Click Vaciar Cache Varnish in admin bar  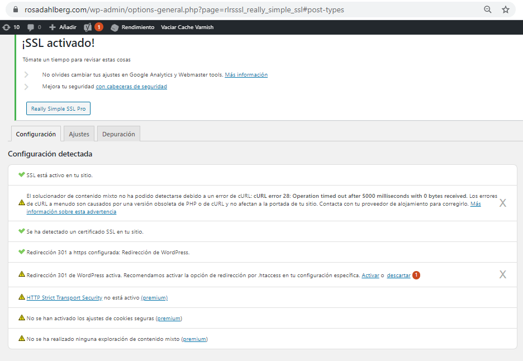(x=187, y=27)
